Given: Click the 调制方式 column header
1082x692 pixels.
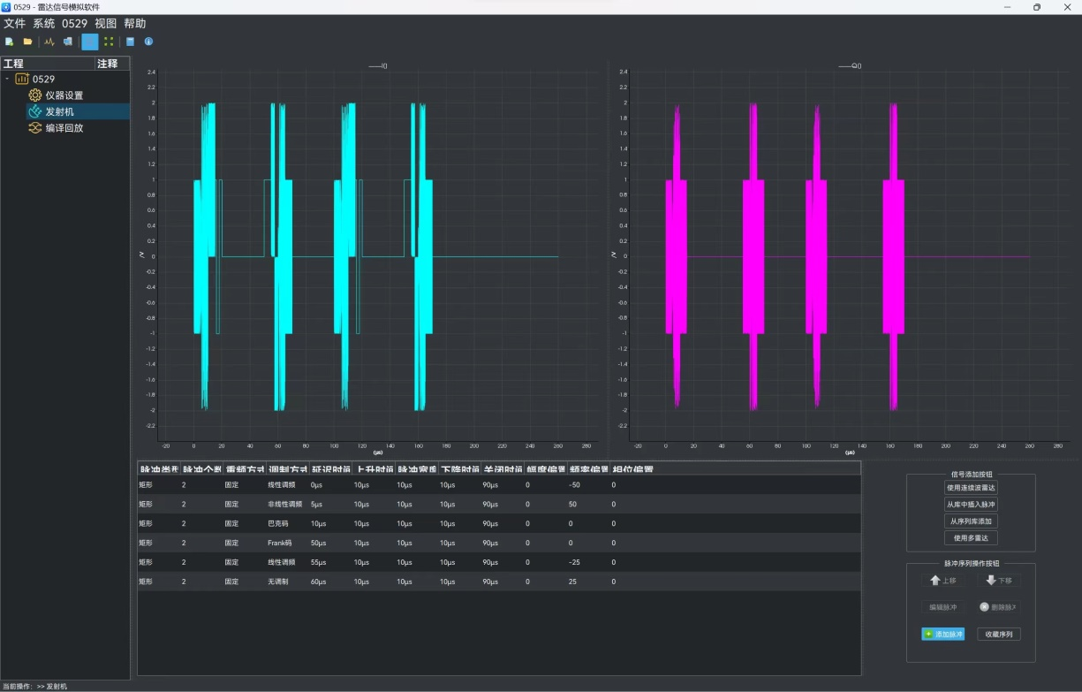Looking at the screenshot, I should (287, 469).
